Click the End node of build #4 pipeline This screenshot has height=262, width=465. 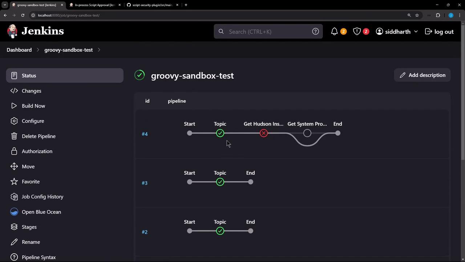pos(338,133)
